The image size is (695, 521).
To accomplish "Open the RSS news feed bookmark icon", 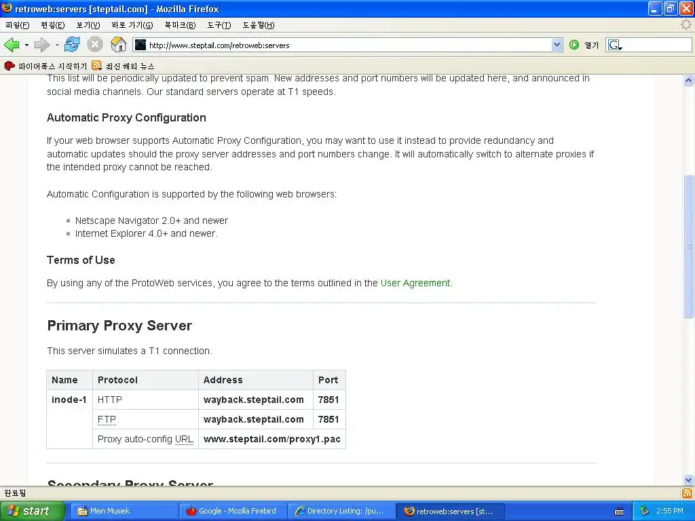I will (96, 66).
